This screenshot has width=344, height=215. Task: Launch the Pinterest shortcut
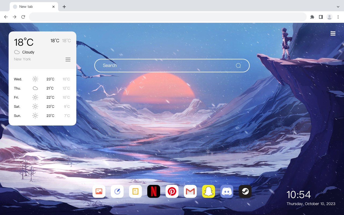coord(172,191)
